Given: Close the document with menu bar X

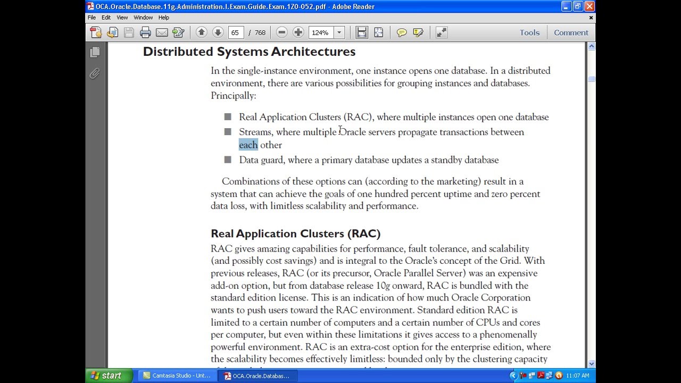Looking at the screenshot, I should coord(591,18).
